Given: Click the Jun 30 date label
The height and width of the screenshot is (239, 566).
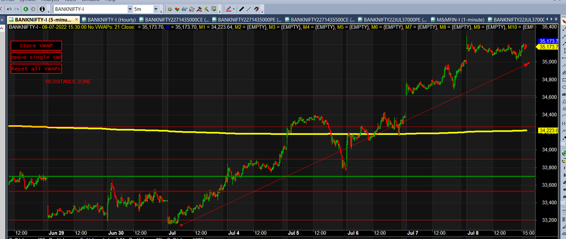Looking at the screenshot, I should point(116,233).
